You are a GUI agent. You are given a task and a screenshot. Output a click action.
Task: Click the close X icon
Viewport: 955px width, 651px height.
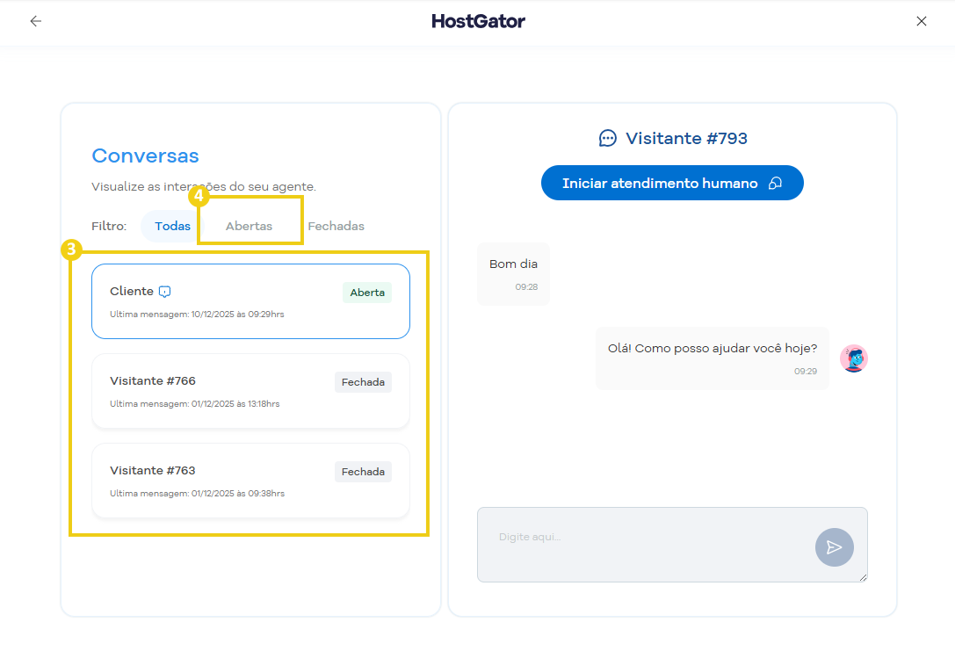point(921,21)
